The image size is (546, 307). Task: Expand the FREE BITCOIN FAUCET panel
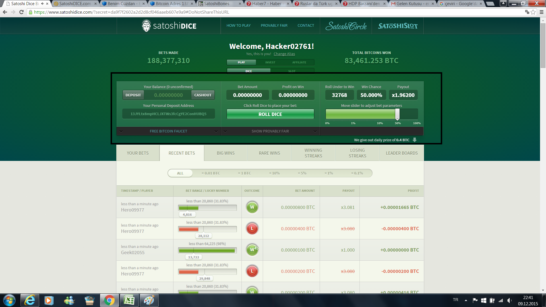[168, 131]
